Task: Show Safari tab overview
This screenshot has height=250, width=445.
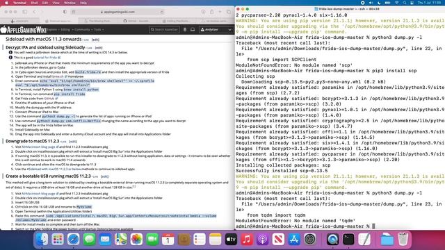Action: (x=229, y=12)
